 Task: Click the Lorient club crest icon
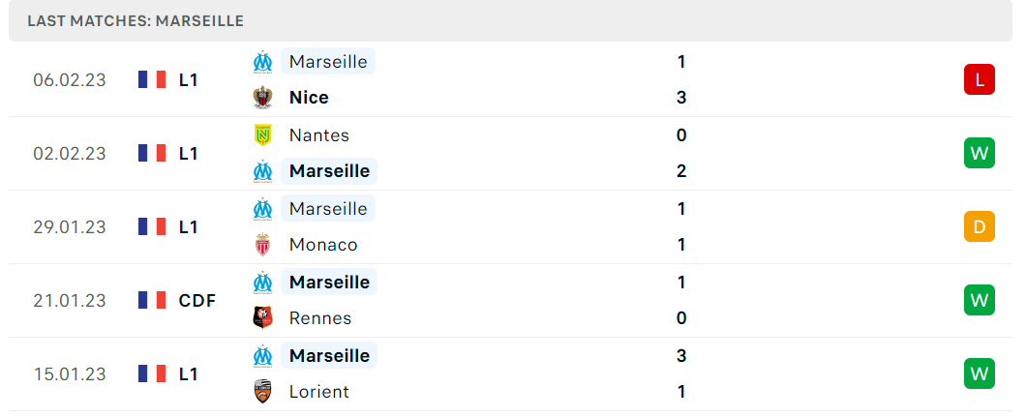tap(262, 391)
